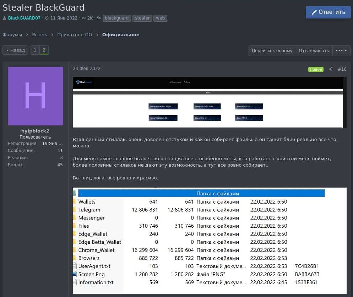353x297 pixels.
Task: Select page 2 in the pagination
Action: [x=44, y=50]
